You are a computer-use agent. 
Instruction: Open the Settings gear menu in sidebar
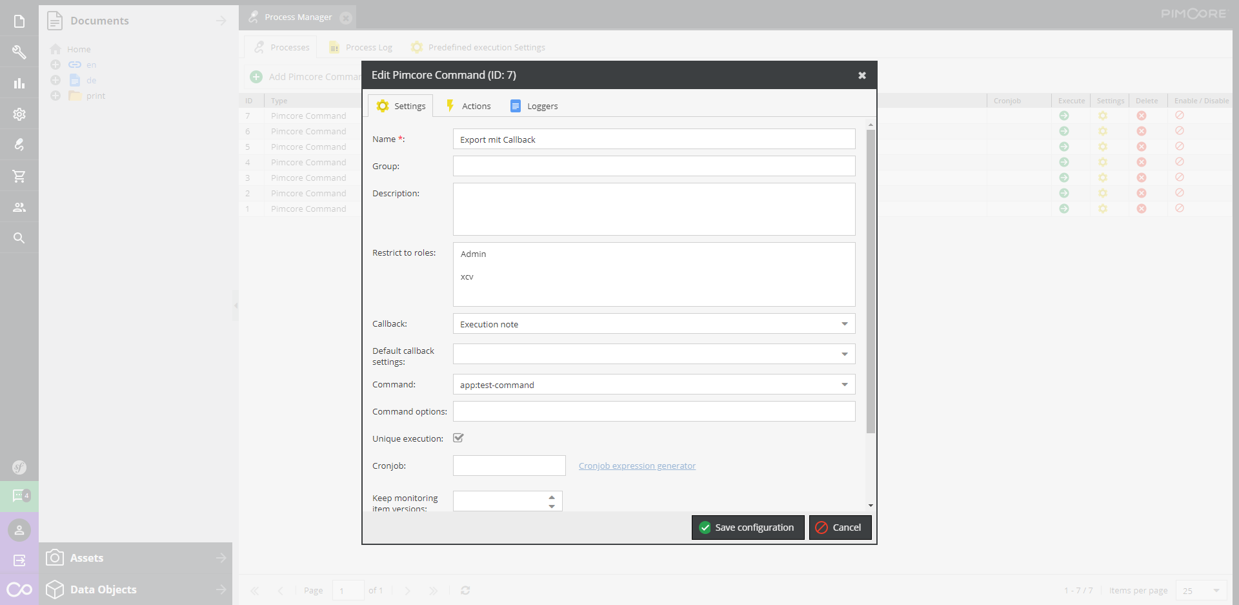click(19, 114)
